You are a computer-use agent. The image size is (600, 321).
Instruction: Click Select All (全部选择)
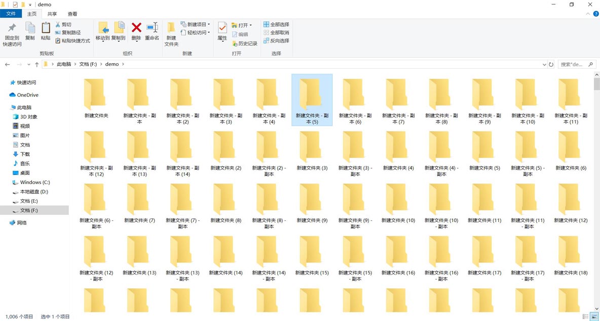pyautogui.click(x=276, y=24)
